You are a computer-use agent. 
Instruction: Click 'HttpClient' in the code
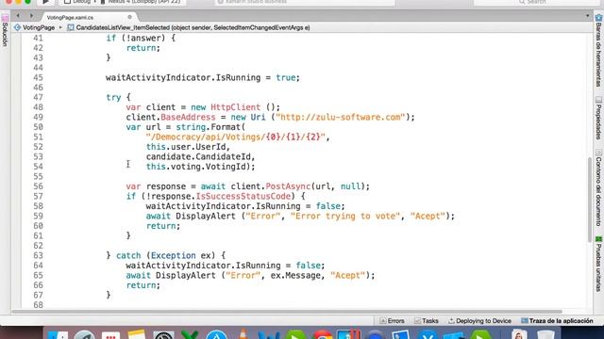tap(235, 107)
